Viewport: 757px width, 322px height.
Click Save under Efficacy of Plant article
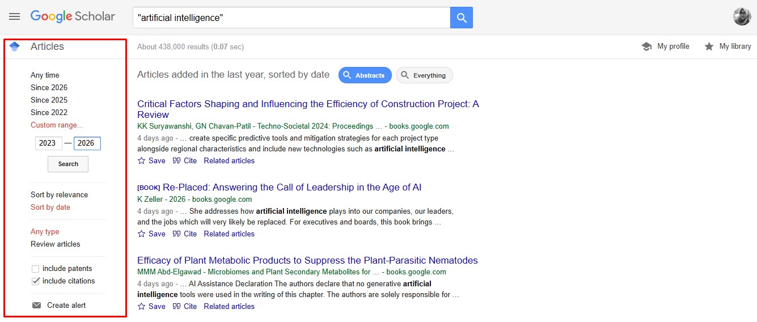point(157,307)
